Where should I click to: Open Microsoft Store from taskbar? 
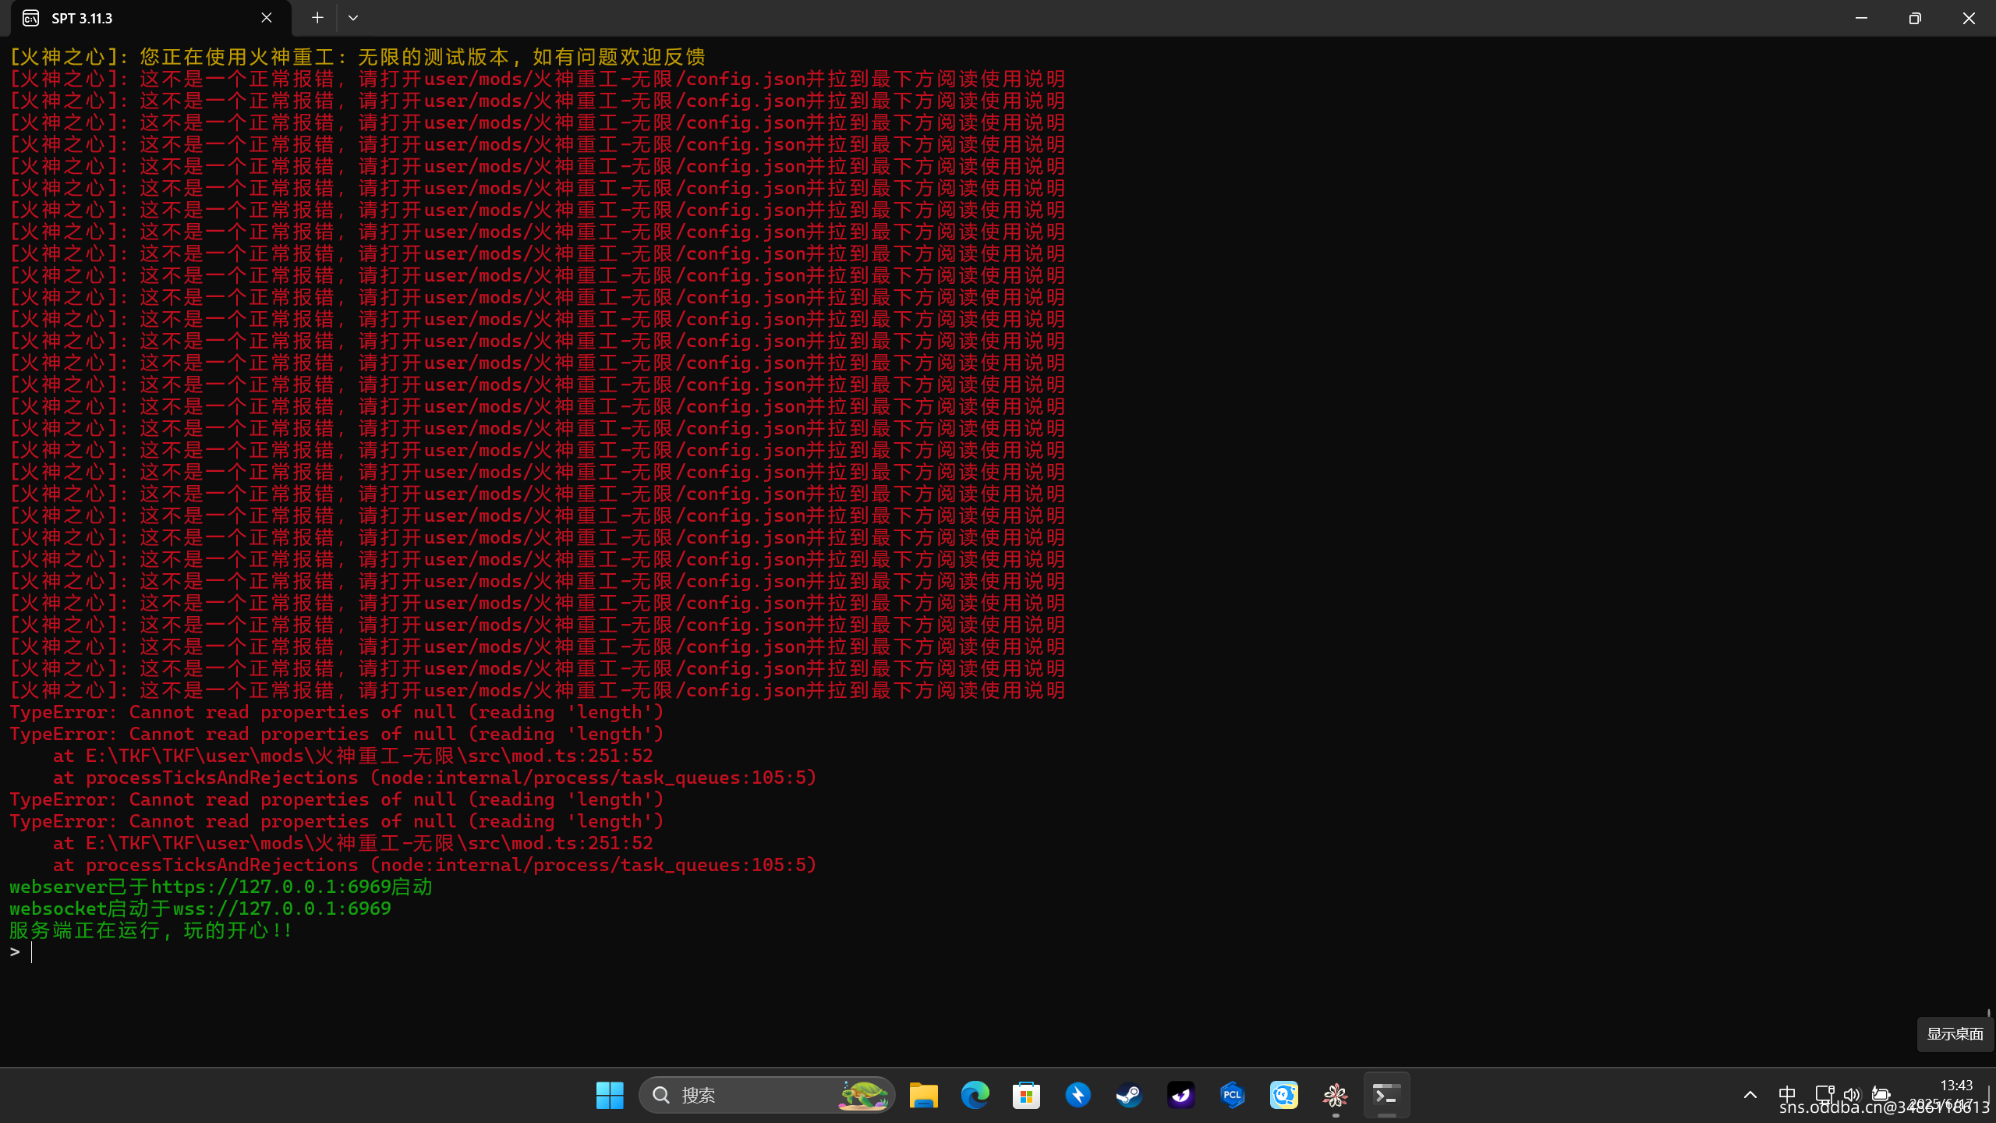[1027, 1095]
